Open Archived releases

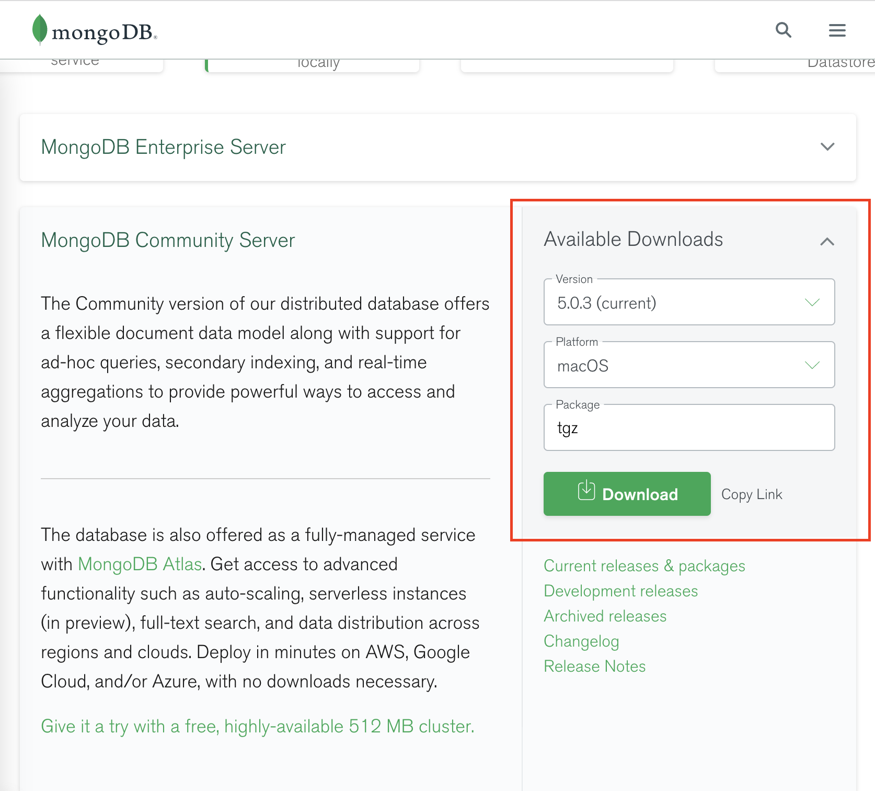pos(605,616)
